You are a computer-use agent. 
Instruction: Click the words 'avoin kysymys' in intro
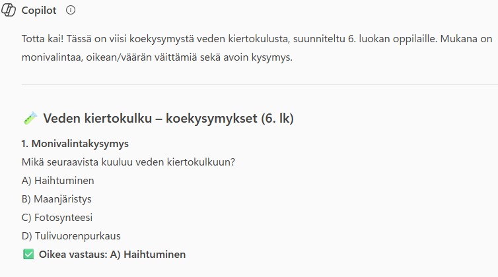[x=260, y=57]
